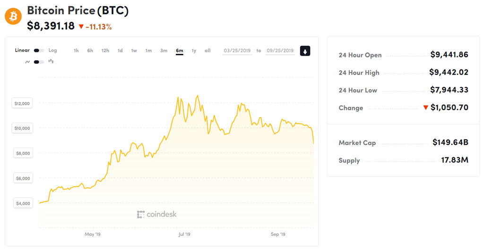Select the 1m time range
Screen dimensions: 484x249
[x=148, y=50]
